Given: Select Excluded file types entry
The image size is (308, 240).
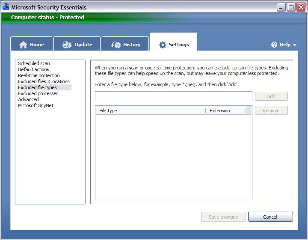Looking at the screenshot, I should pyautogui.click(x=44, y=87).
